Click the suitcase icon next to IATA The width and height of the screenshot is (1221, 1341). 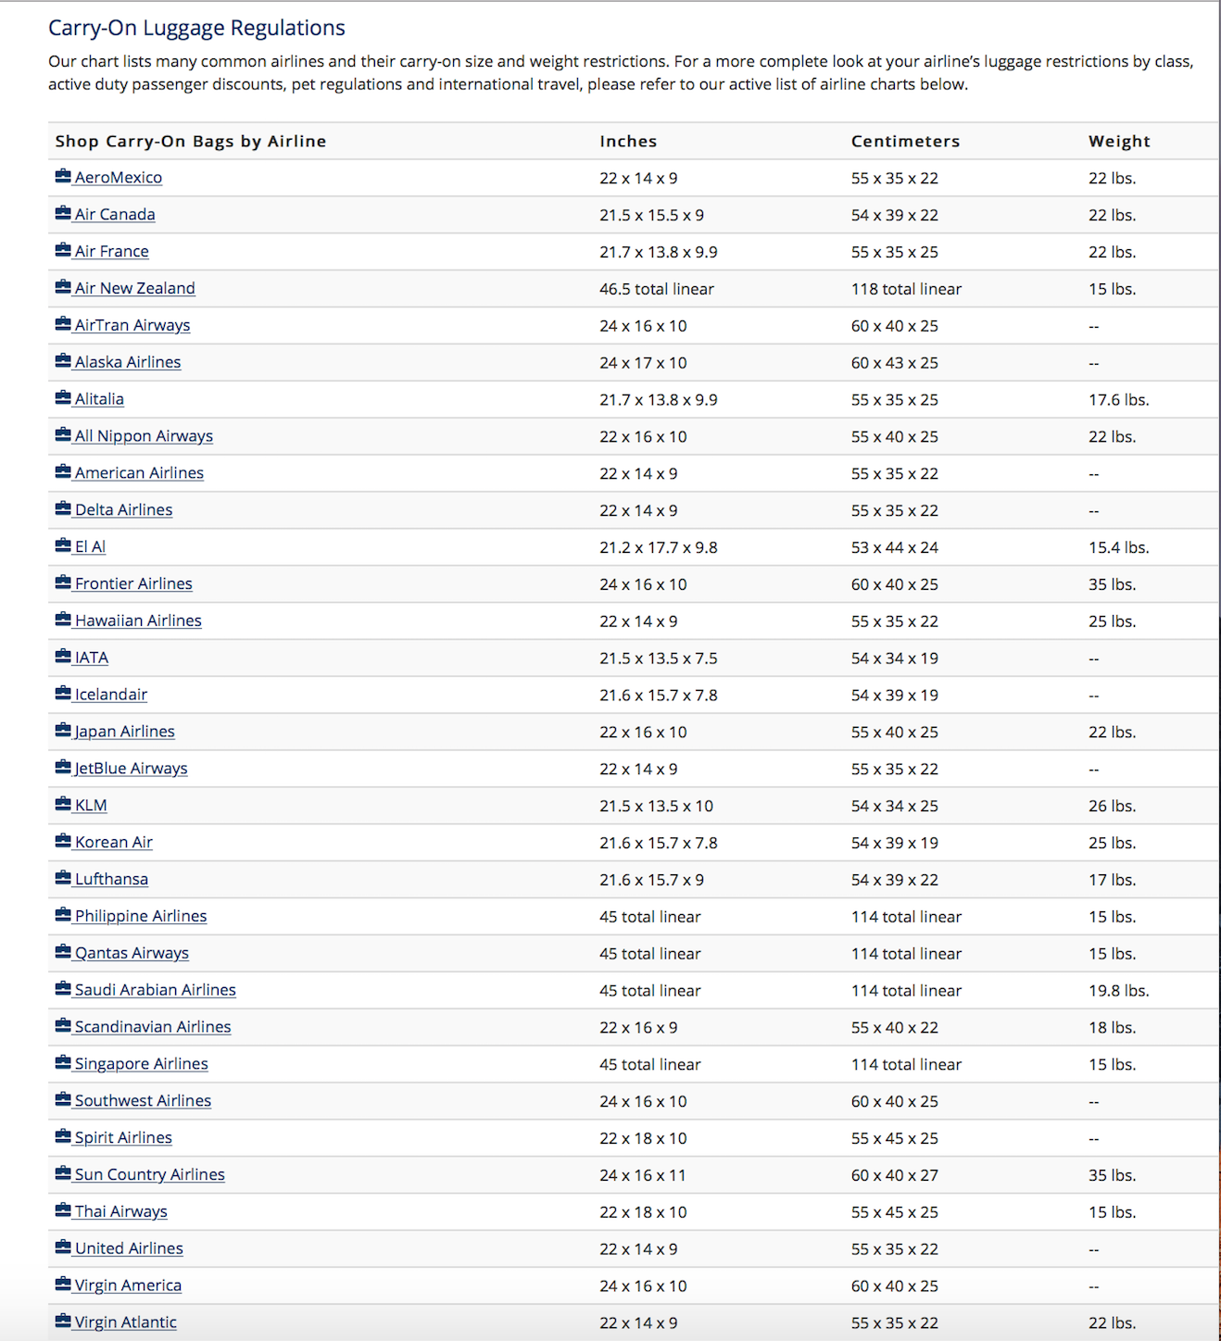click(63, 657)
